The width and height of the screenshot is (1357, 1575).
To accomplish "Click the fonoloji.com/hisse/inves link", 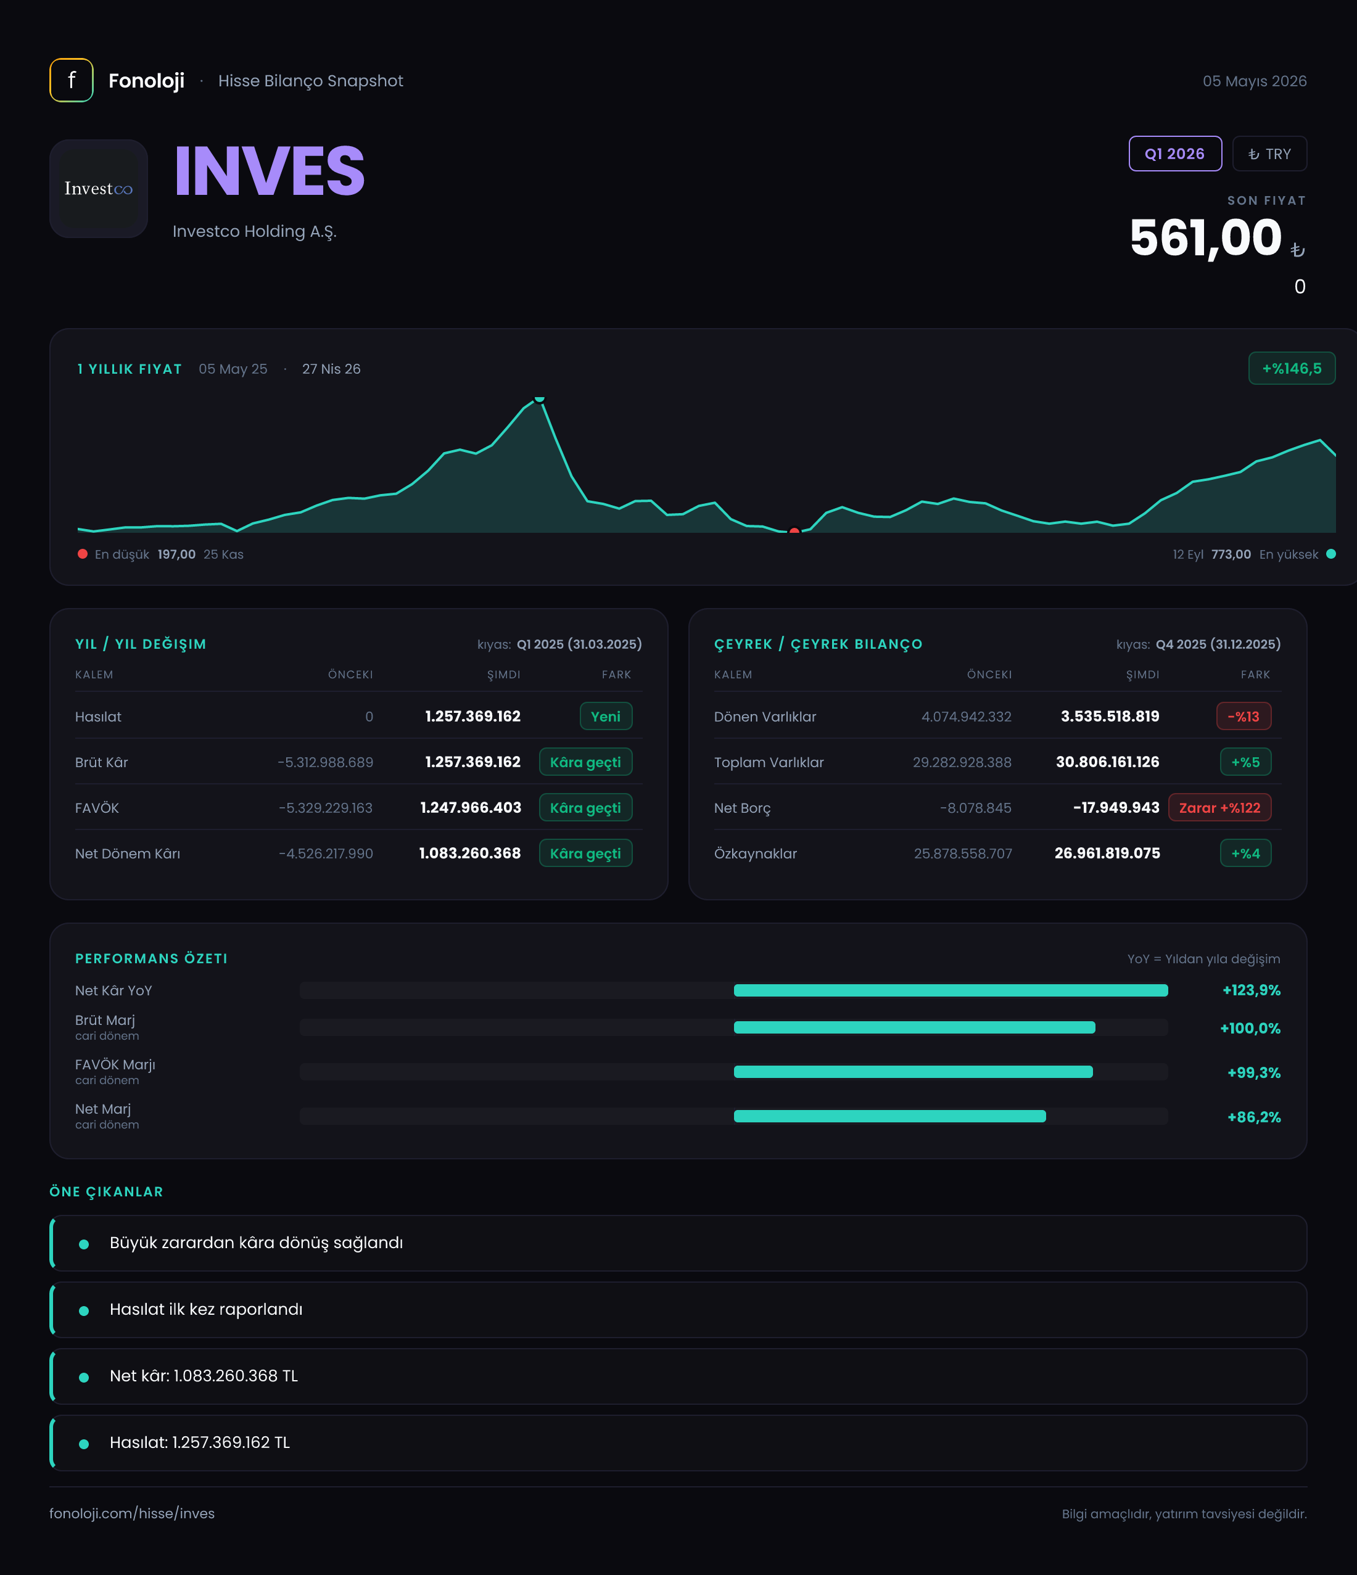I will click(x=131, y=1513).
